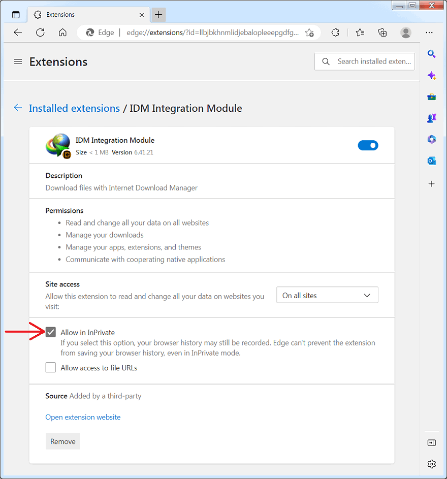Open sidebar settings gear icon
Image resolution: width=447 pixels, height=479 pixels.
pos(431,464)
